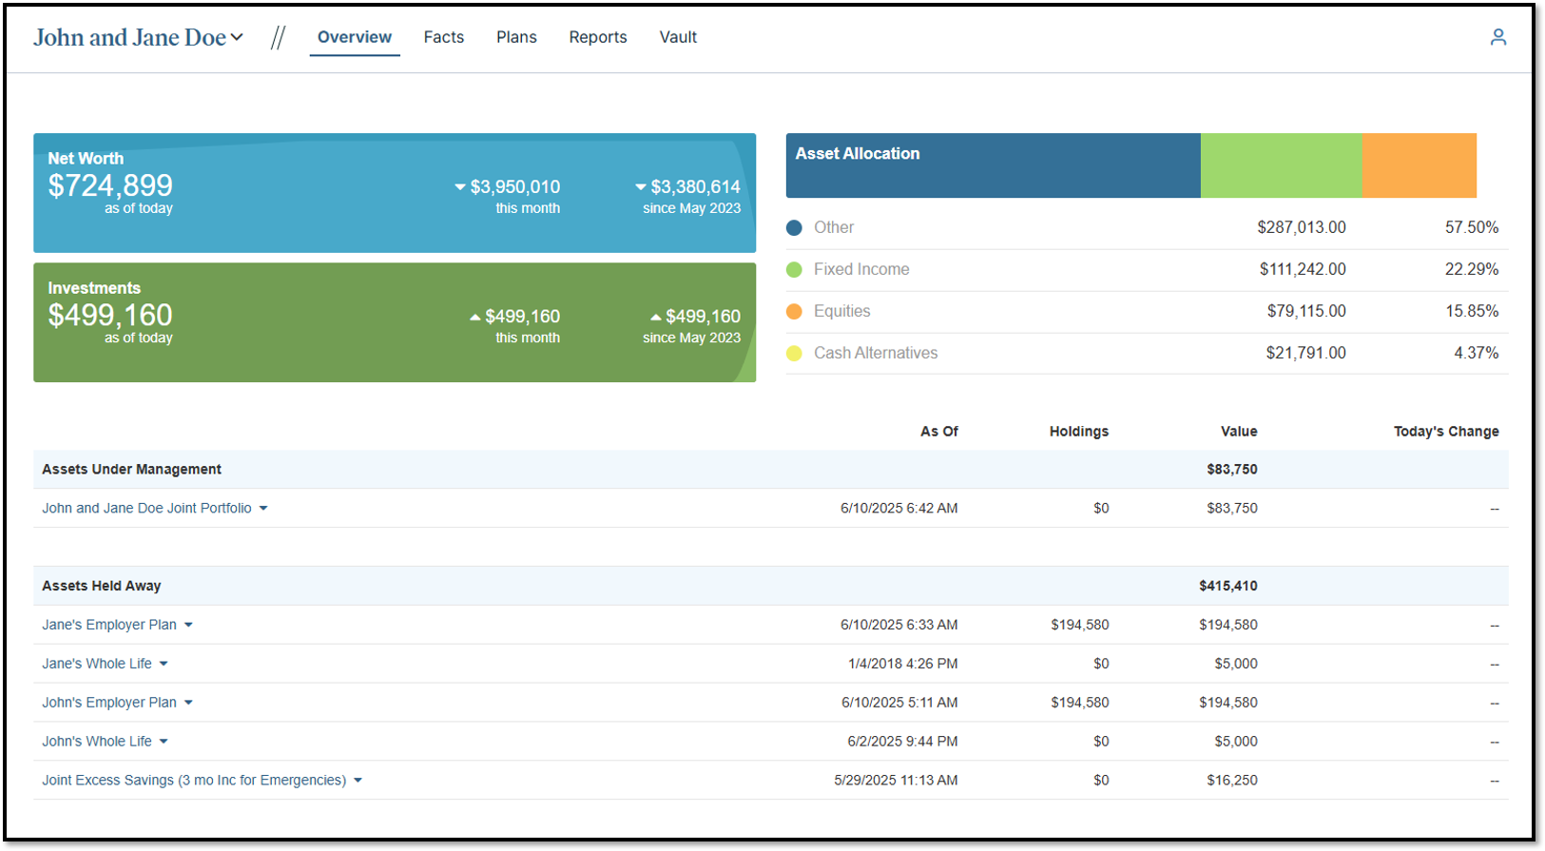
Task: Open John's Employer Plan account link
Action: point(109,703)
